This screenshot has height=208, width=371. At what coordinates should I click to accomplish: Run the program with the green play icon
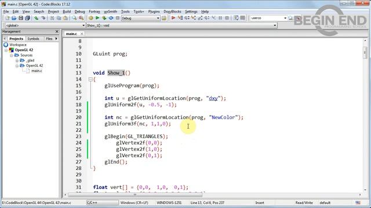click(97, 18)
